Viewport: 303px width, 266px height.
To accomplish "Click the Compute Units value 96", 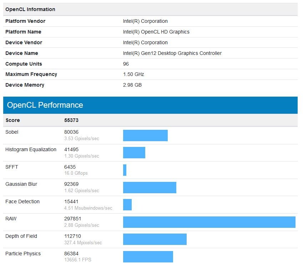I will tap(126, 64).
